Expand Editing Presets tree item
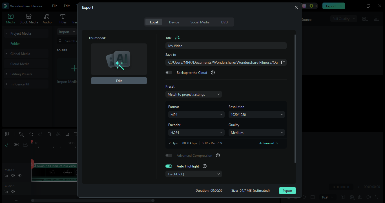Screen dimensions: 385x203 tap(7, 74)
